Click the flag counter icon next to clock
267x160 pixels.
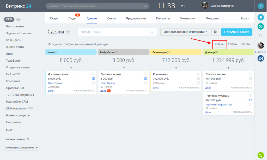[x=183, y=6]
